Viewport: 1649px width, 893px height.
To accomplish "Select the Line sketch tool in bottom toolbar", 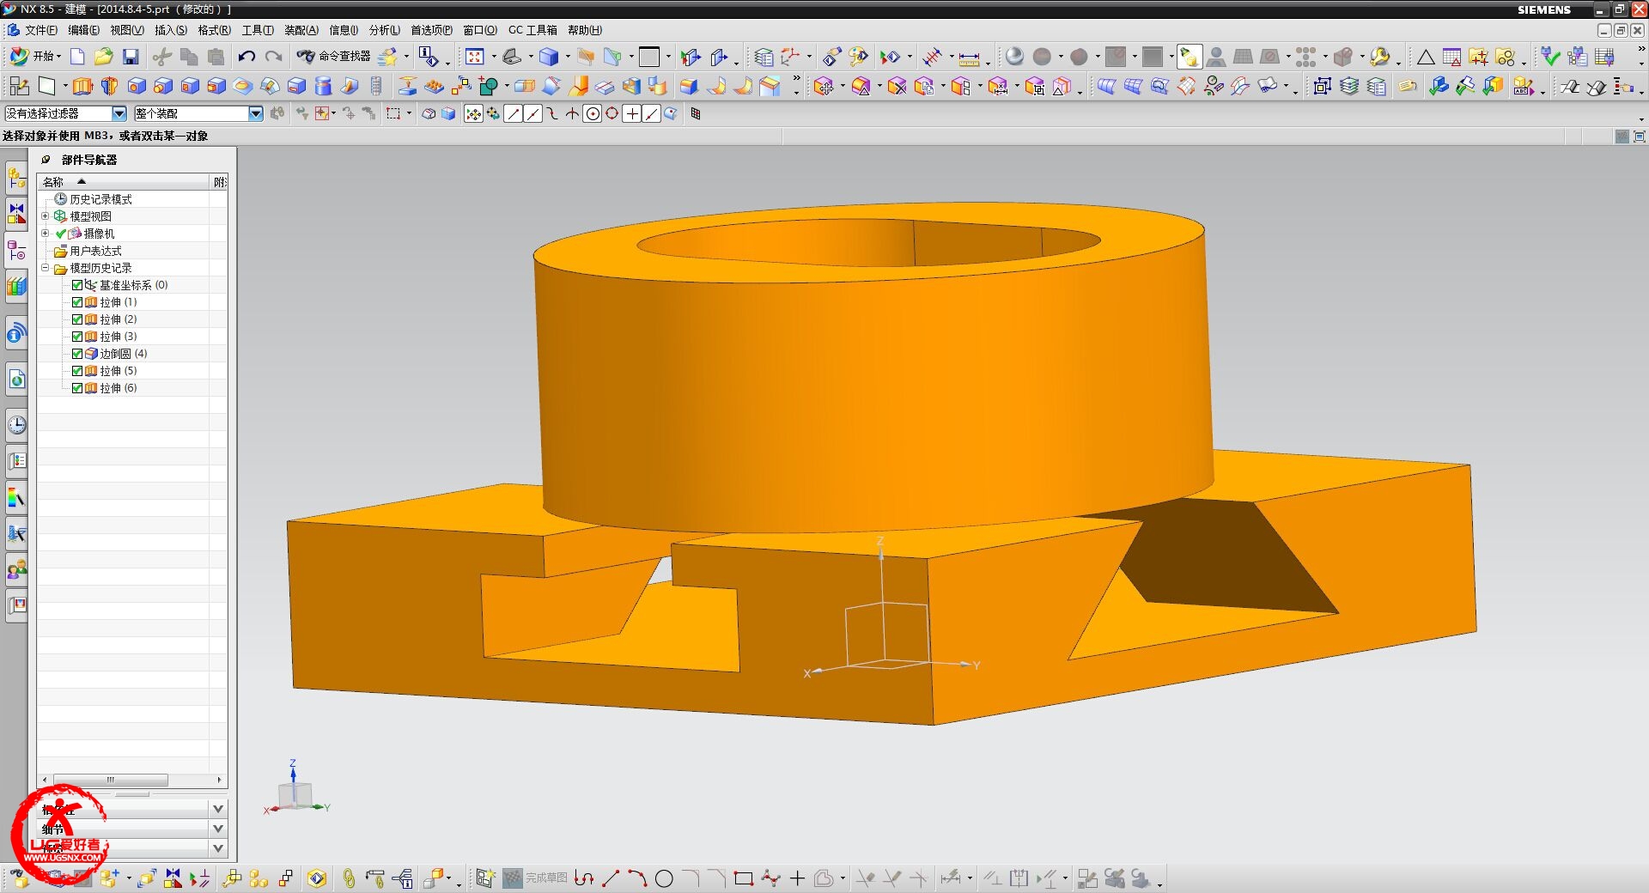I will pyautogui.click(x=611, y=878).
